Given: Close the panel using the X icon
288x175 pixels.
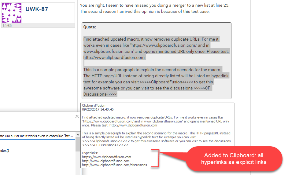Looking at the screenshot, I should tap(77, 116).
